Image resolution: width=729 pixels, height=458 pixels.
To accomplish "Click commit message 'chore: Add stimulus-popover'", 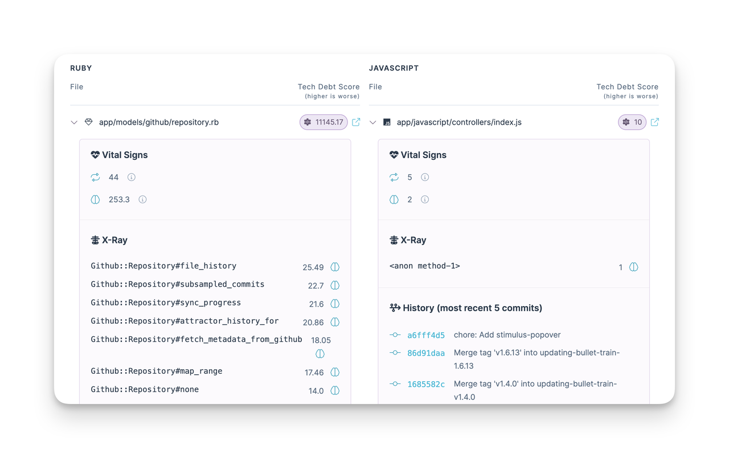I will click(x=507, y=335).
